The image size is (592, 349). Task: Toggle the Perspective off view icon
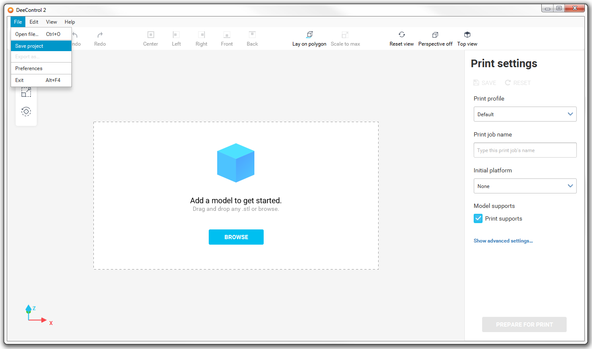coord(435,35)
